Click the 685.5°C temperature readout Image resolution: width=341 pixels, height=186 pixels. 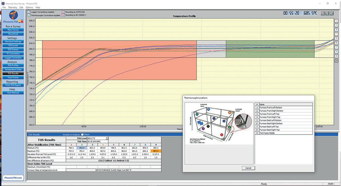(310, 13)
